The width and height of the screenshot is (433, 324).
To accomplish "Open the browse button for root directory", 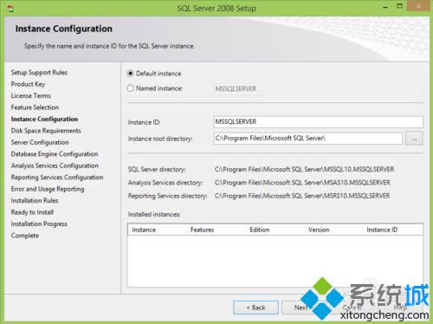I will 414,139.
